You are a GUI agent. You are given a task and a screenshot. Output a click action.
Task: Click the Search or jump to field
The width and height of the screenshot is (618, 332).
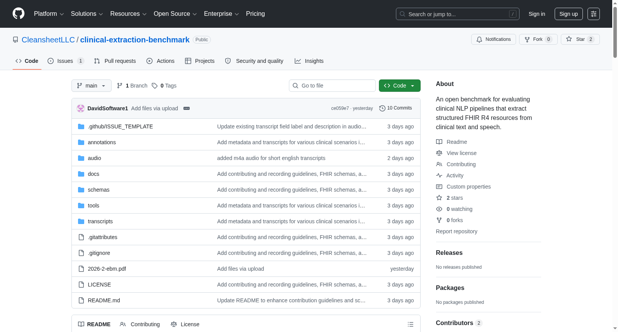[458, 14]
